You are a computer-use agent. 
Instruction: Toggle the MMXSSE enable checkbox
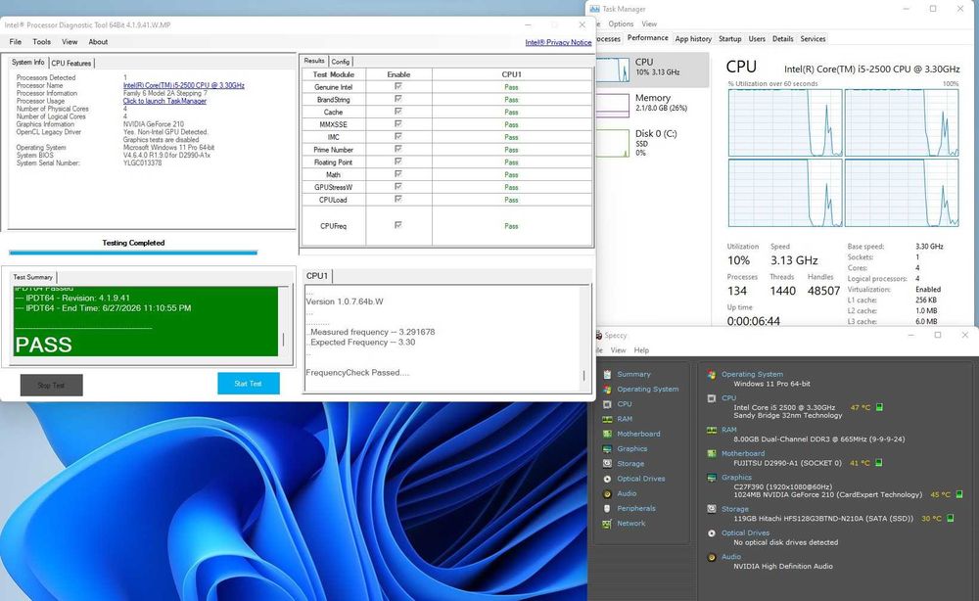coord(398,123)
